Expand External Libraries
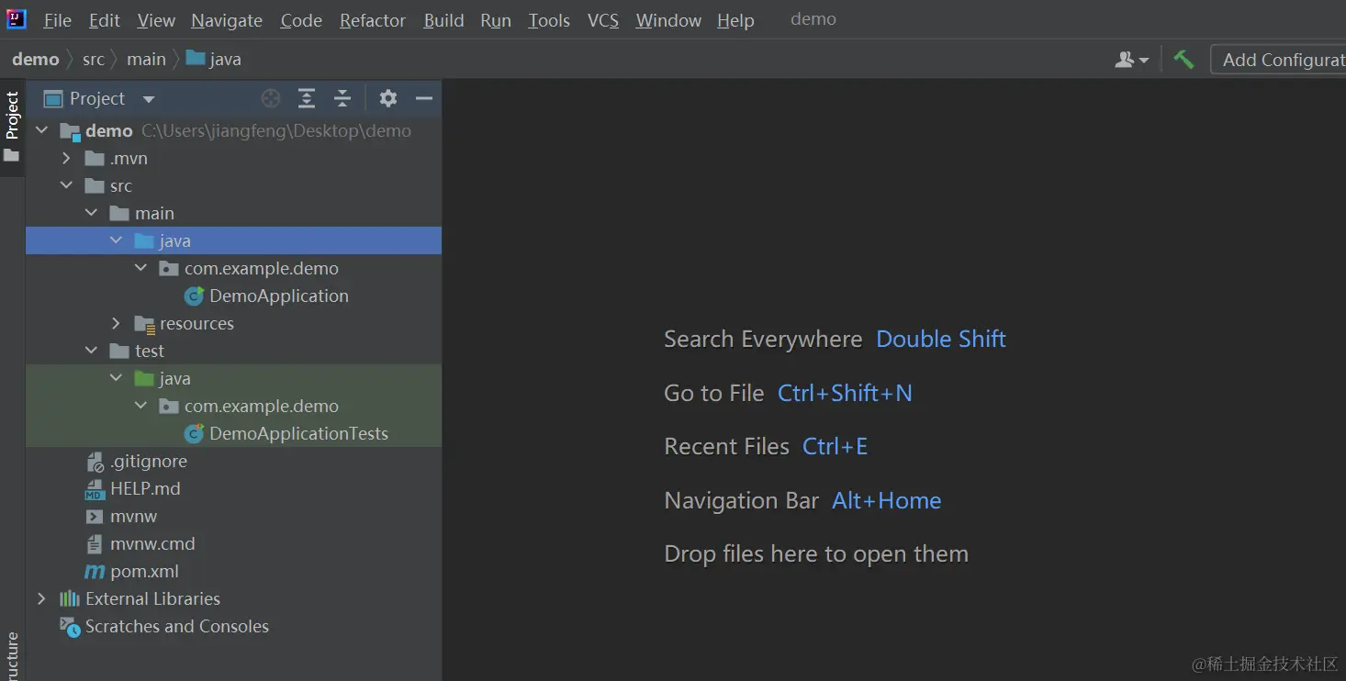This screenshot has height=681, width=1346. click(x=41, y=599)
